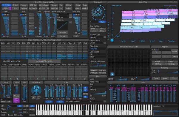Click the glowing ball in the XY field

pos(112,74)
